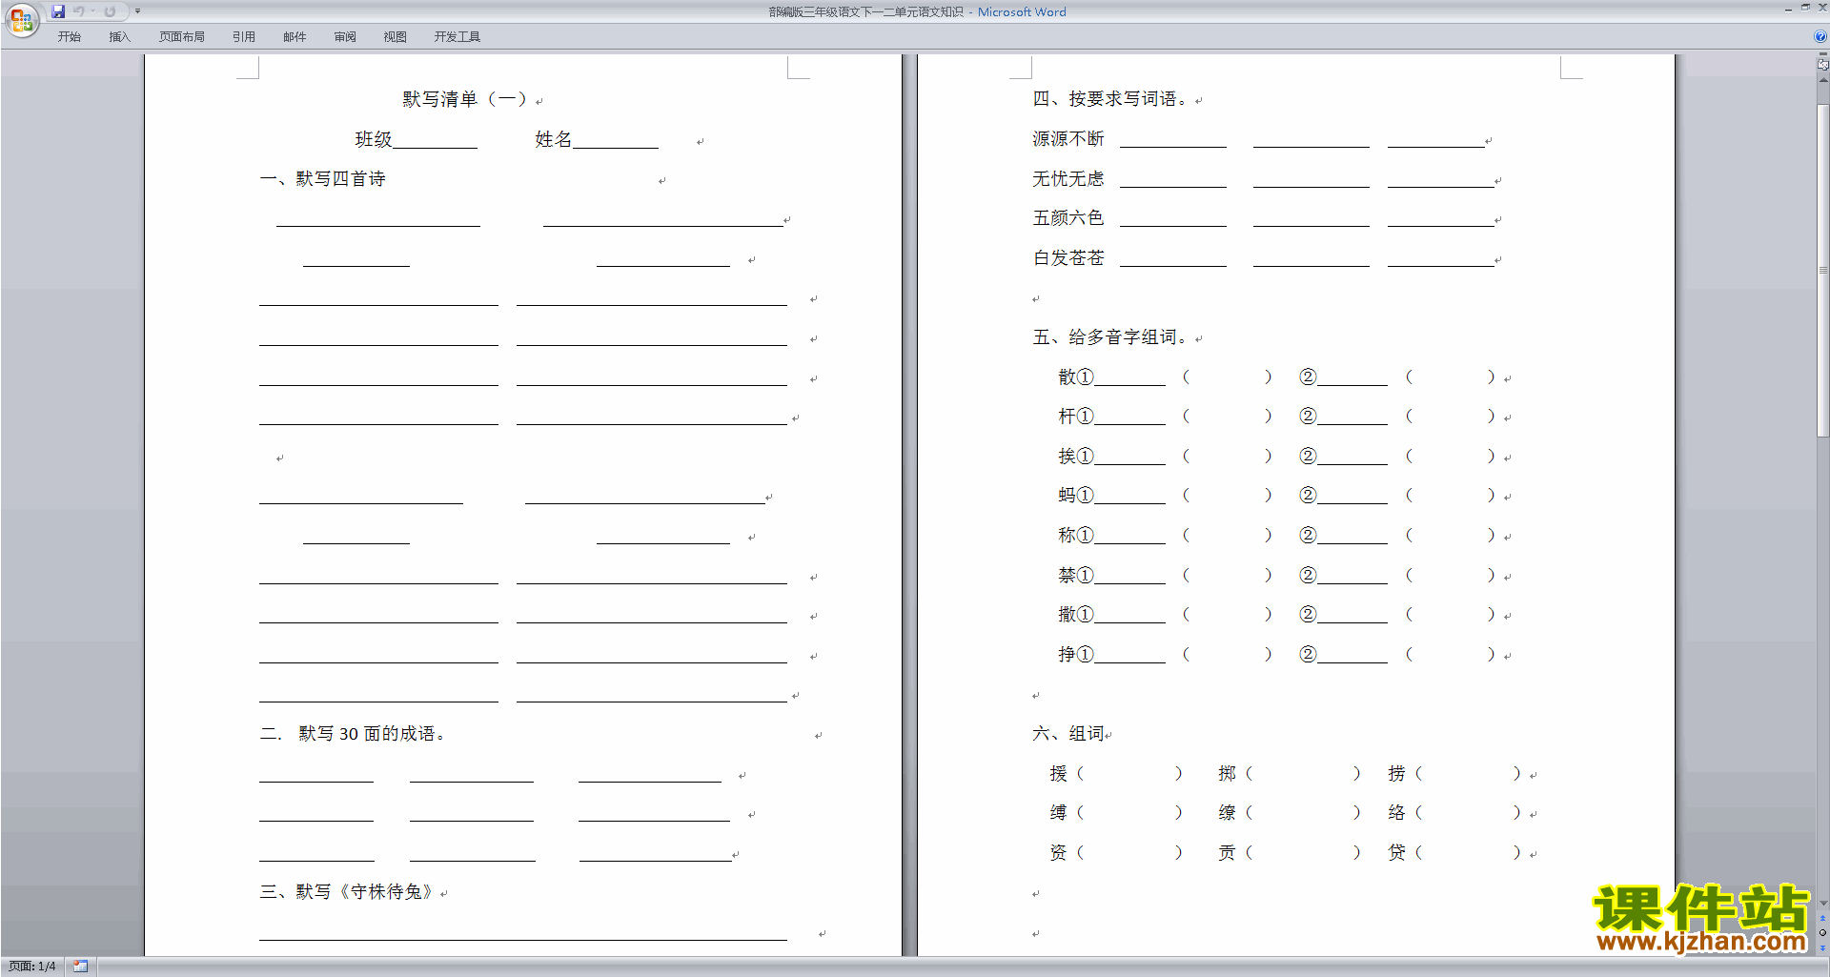
Task: Click the Save floppy disk icon
Action: [x=58, y=11]
